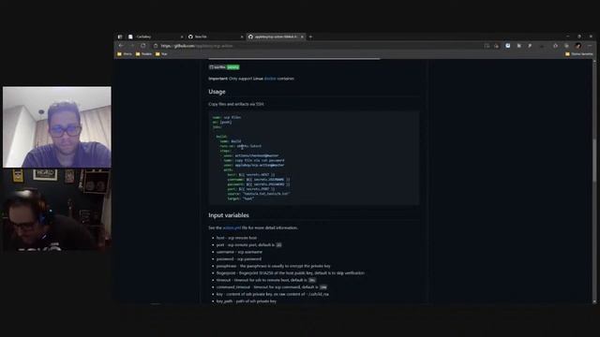Click the source tests/a.txt code line
This screenshot has width=600, height=337.
(x=259, y=194)
